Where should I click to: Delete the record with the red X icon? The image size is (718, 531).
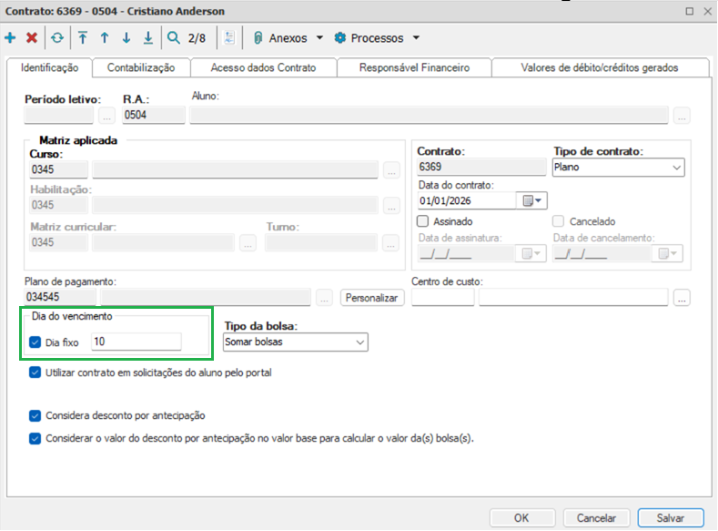click(x=32, y=37)
